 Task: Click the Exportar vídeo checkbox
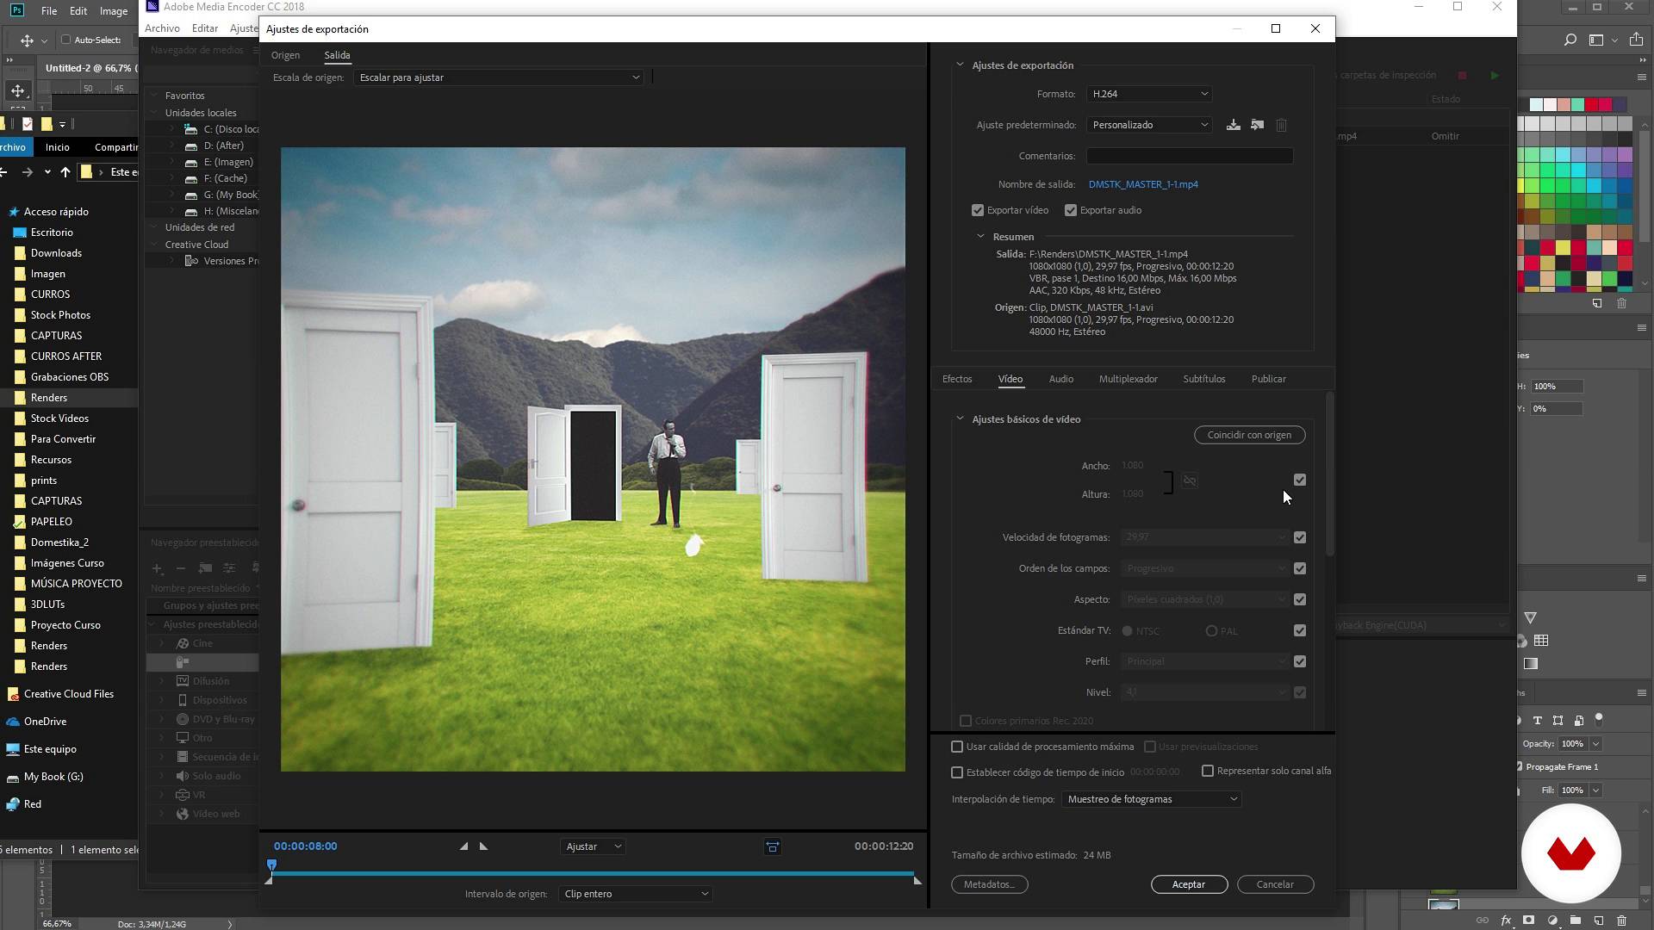coord(976,209)
